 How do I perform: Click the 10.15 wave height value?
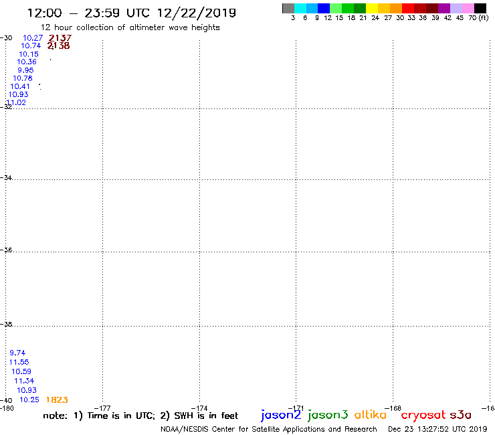[29, 54]
